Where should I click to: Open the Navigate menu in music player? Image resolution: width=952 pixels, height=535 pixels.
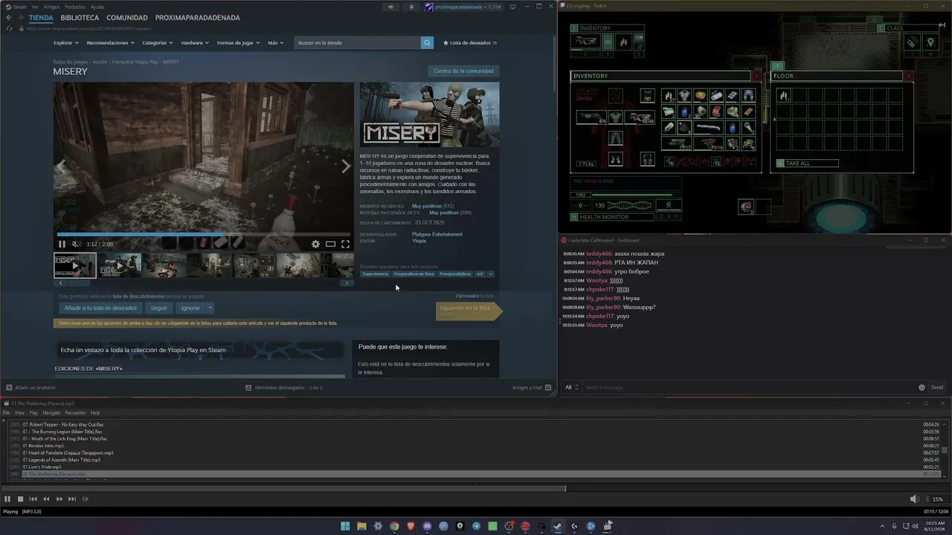pyautogui.click(x=51, y=413)
